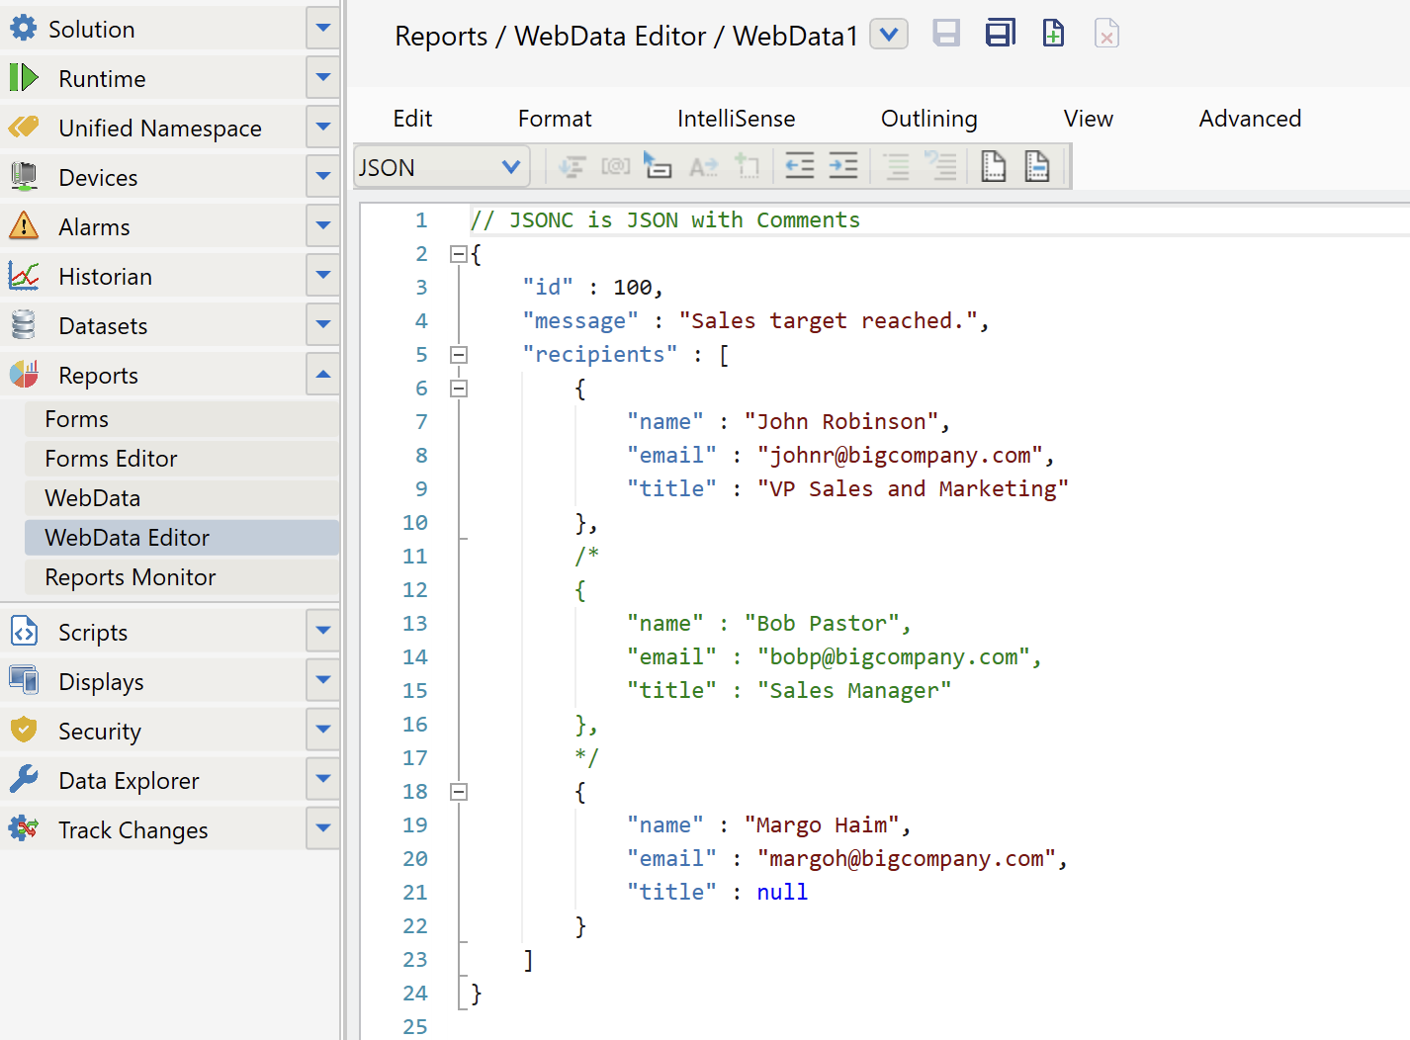Collapse the recipients array fold on line 5
The height and width of the screenshot is (1040, 1410).
[458, 355]
